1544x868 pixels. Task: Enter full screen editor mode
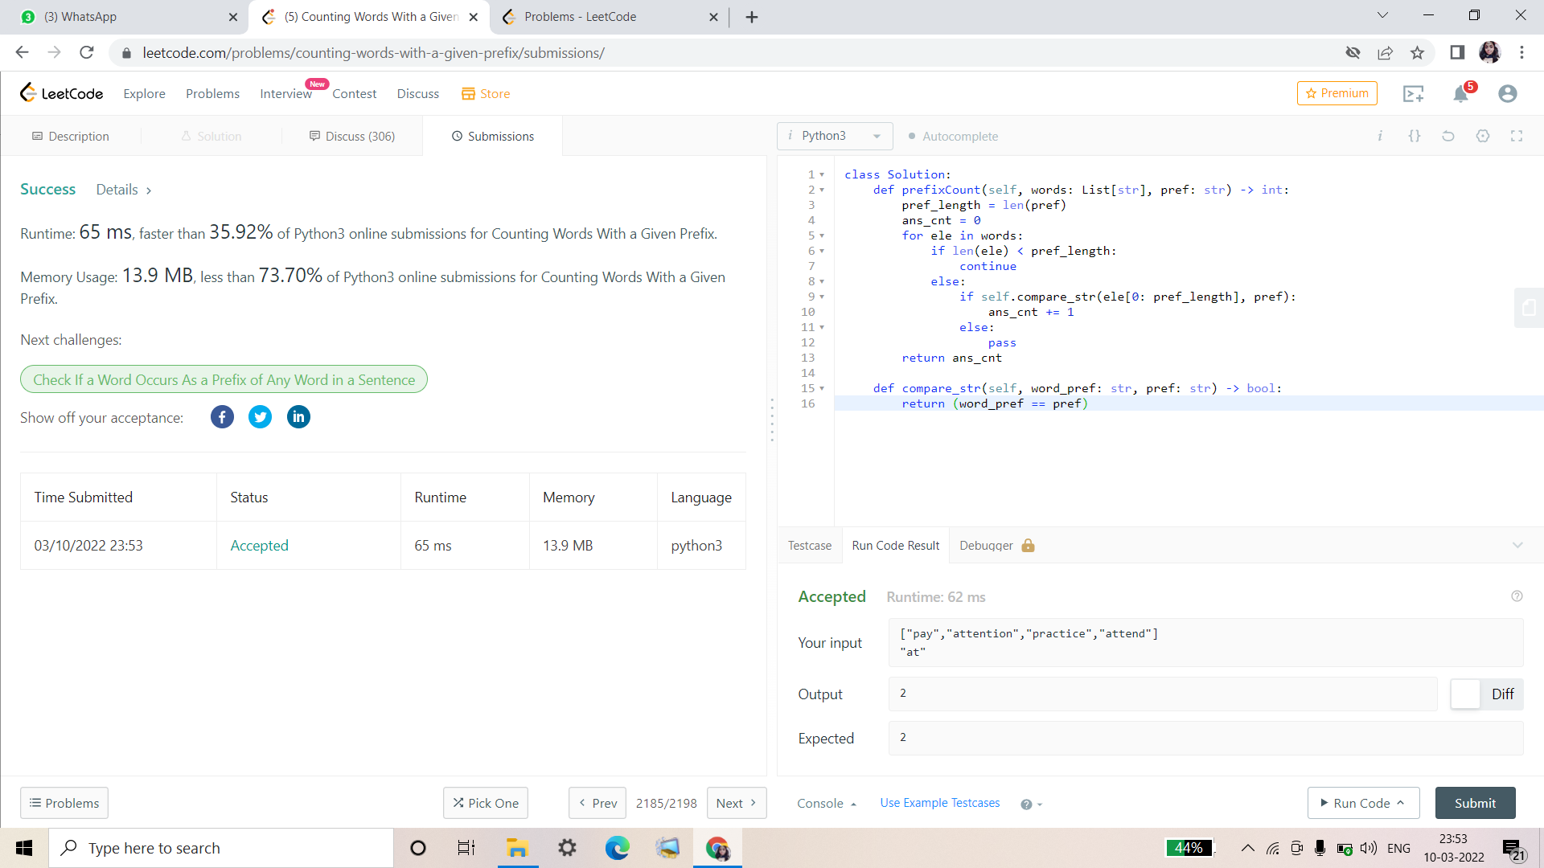coord(1517,136)
